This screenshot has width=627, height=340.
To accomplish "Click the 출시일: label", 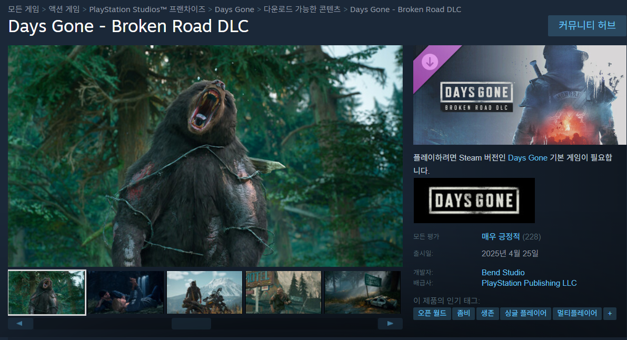I will click(423, 254).
